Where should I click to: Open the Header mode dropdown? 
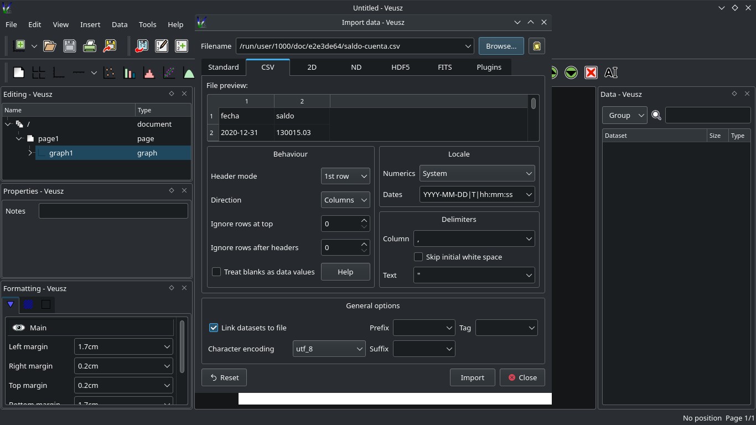coord(345,176)
